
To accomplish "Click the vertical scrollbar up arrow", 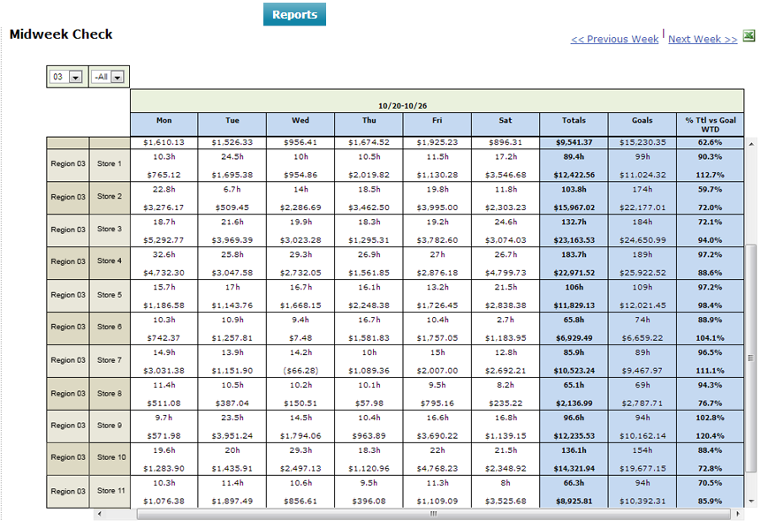I will point(752,142).
